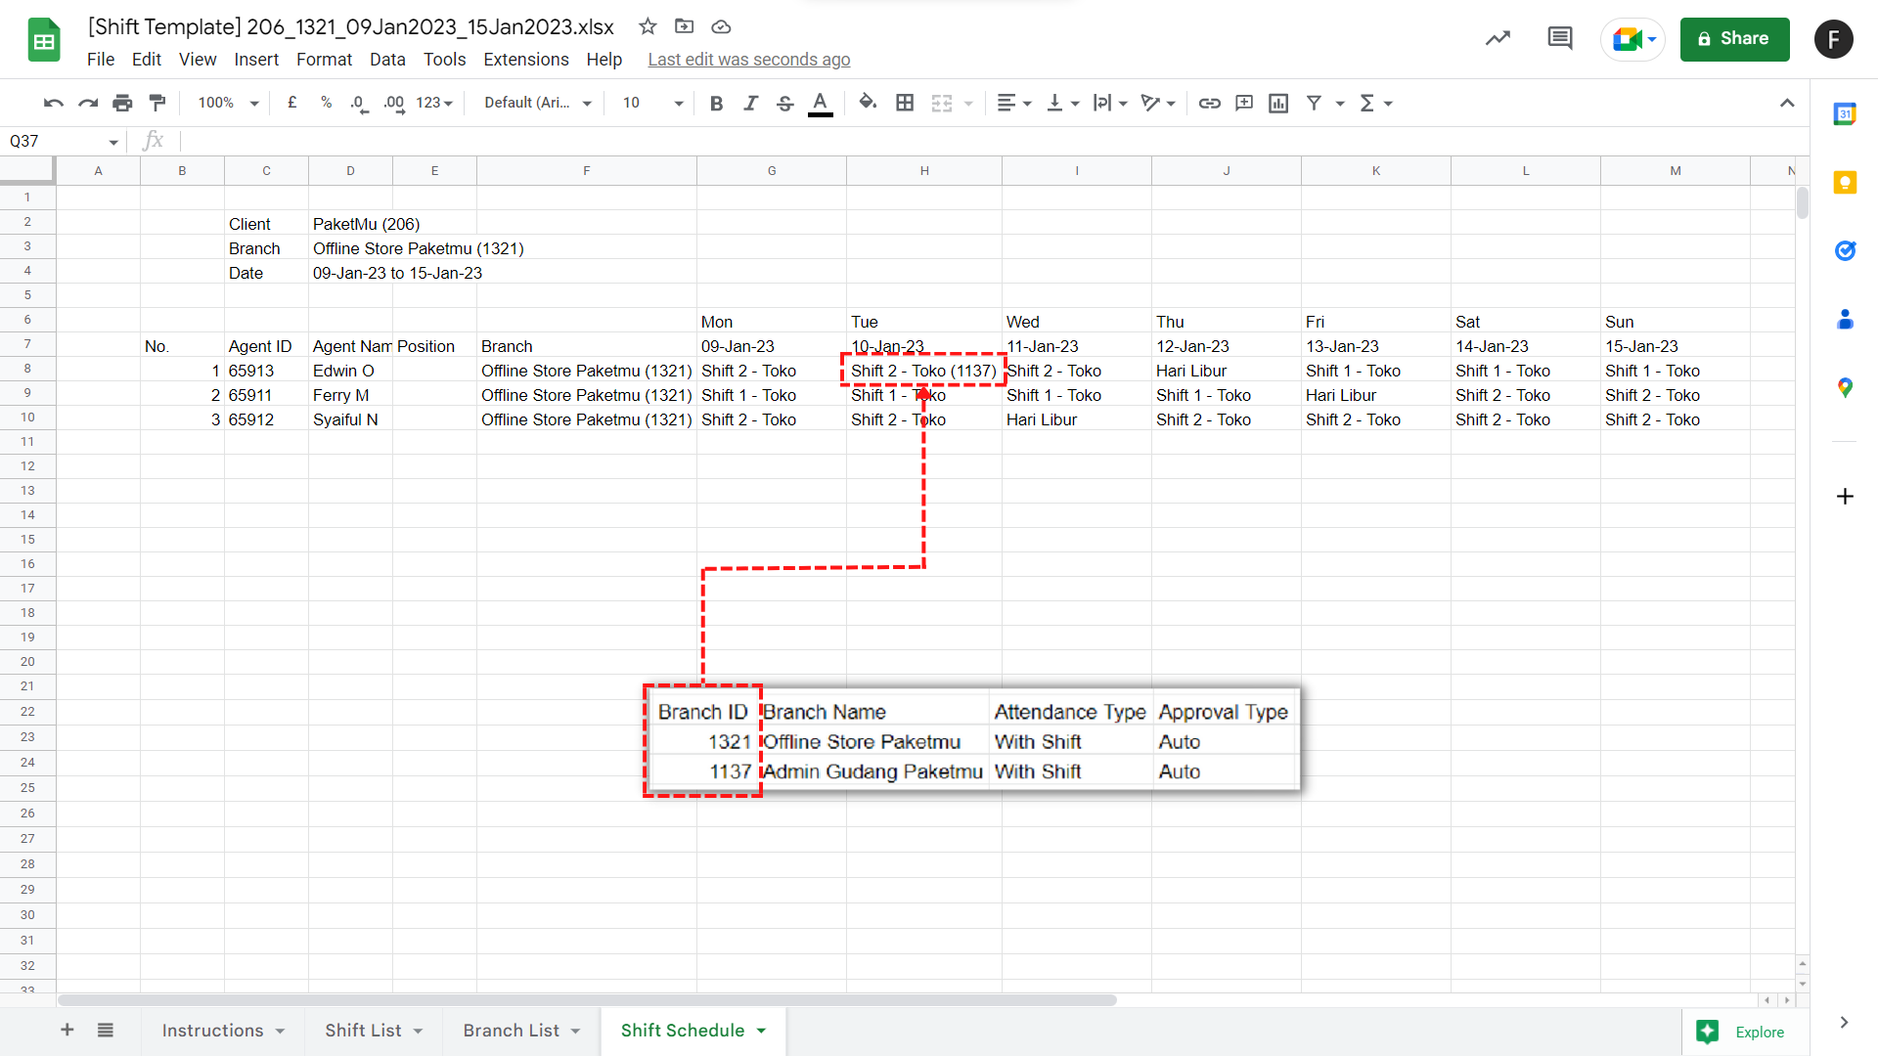Viewport: 1878px width, 1056px height.
Task: Open text rotation dropdown
Action: point(1158,103)
